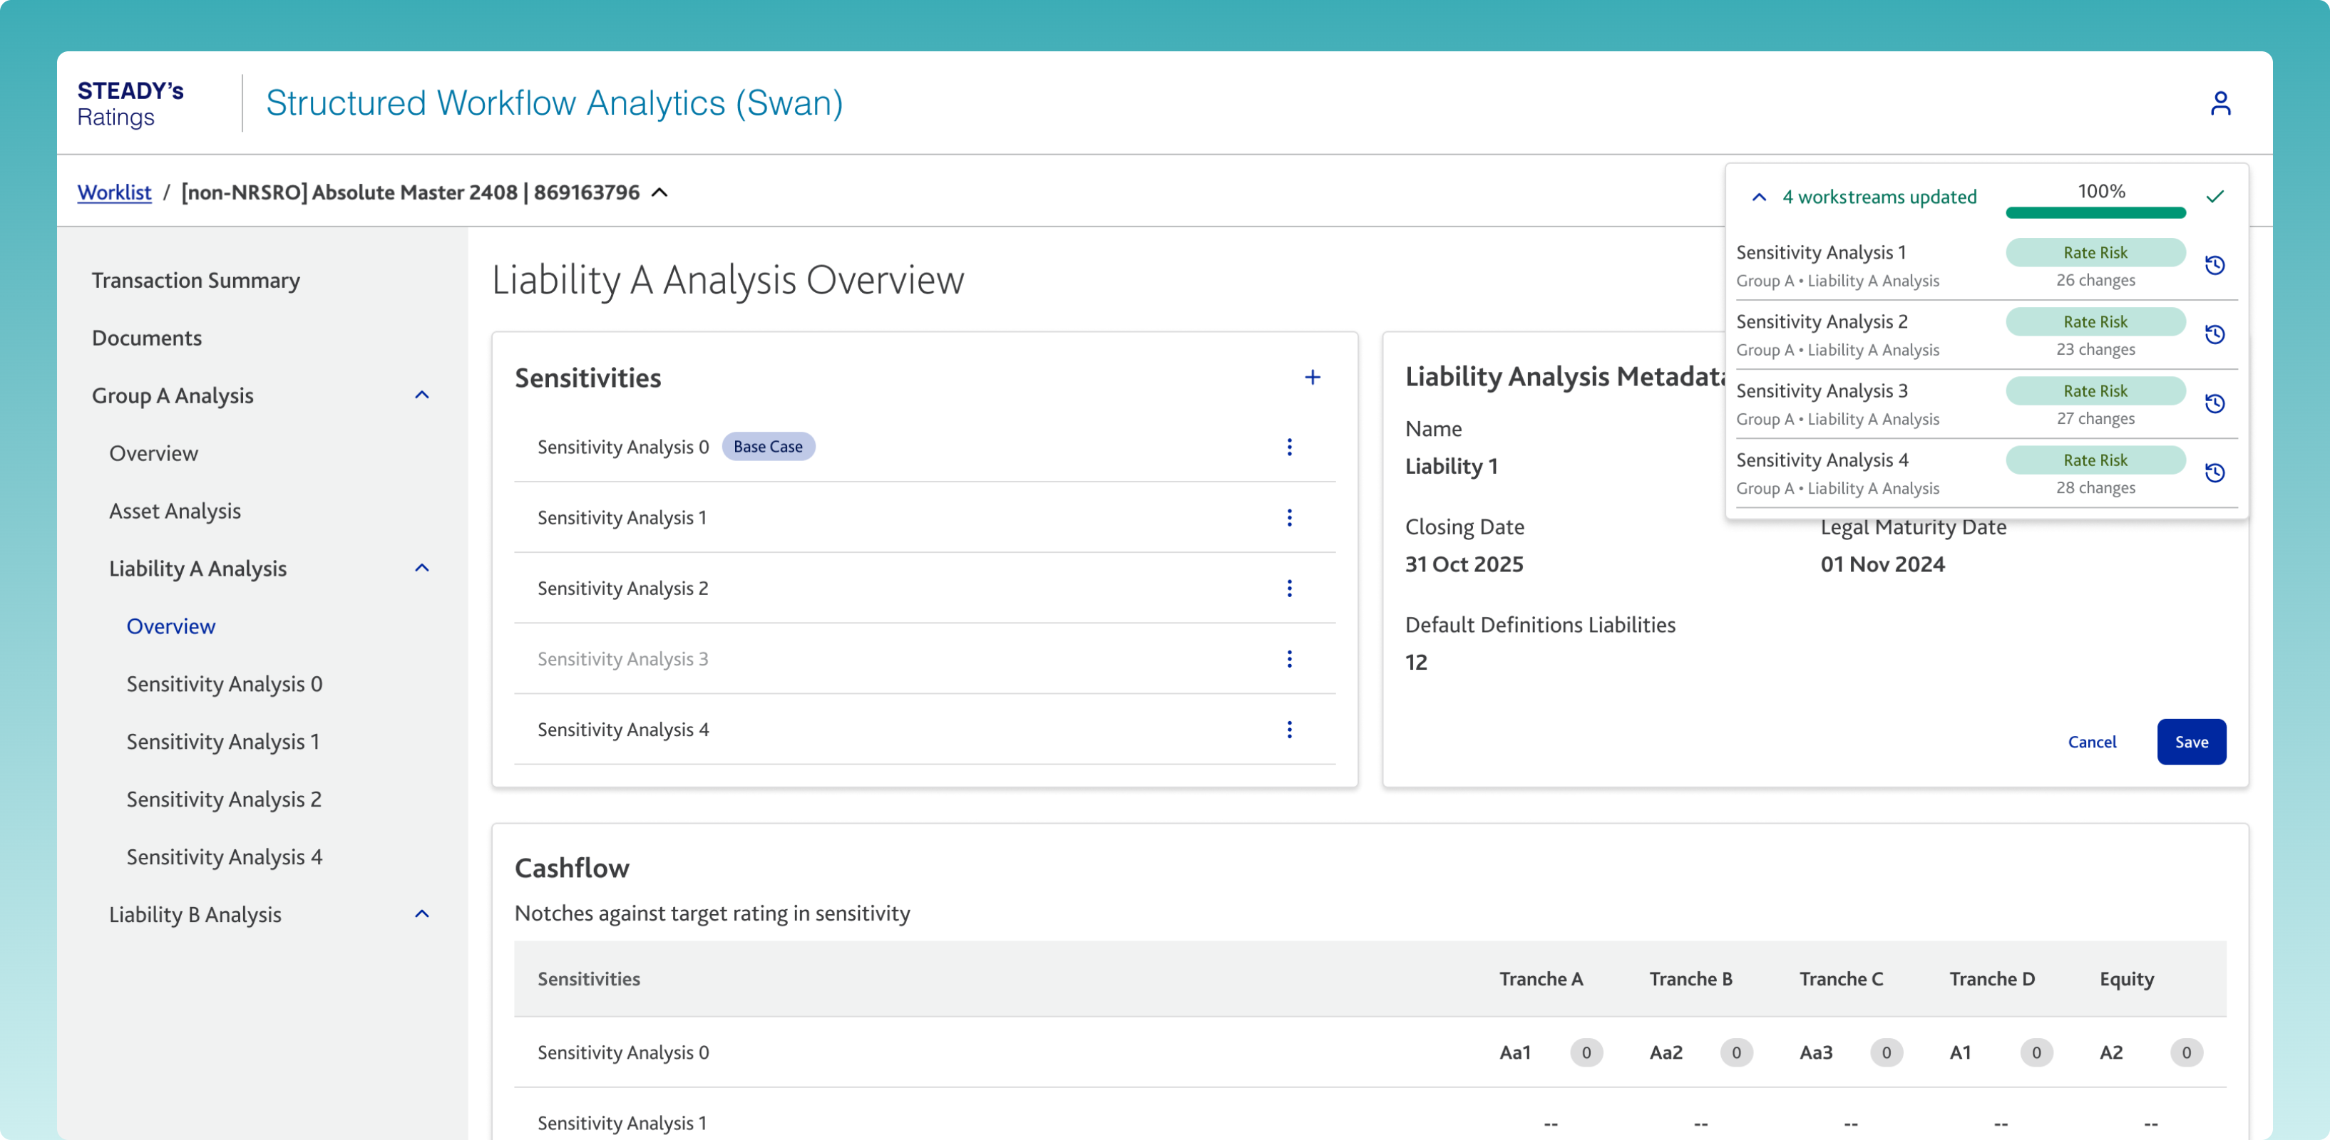
Task: Click Legal Maturity Date 01 Nov 2024
Action: coord(1882,564)
